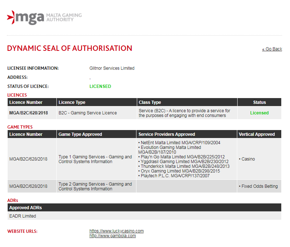Click Licence Number header in Game Types table
Viewport: 290px width, 247px height.
click(x=32, y=134)
